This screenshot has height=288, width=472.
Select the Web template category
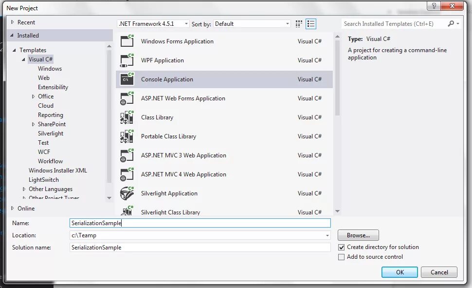pos(44,78)
